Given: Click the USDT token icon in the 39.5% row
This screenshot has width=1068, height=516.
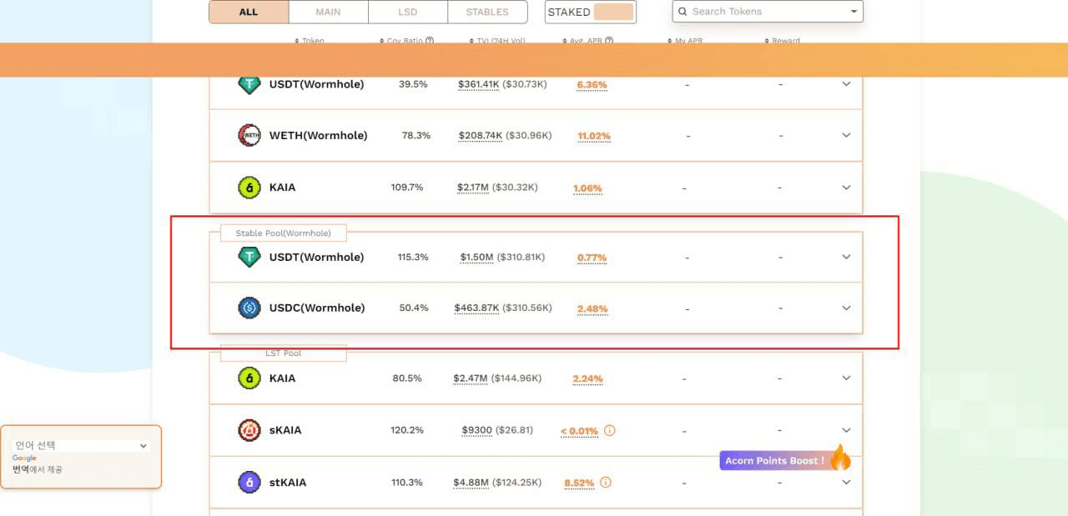Looking at the screenshot, I should (x=249, y=84).
